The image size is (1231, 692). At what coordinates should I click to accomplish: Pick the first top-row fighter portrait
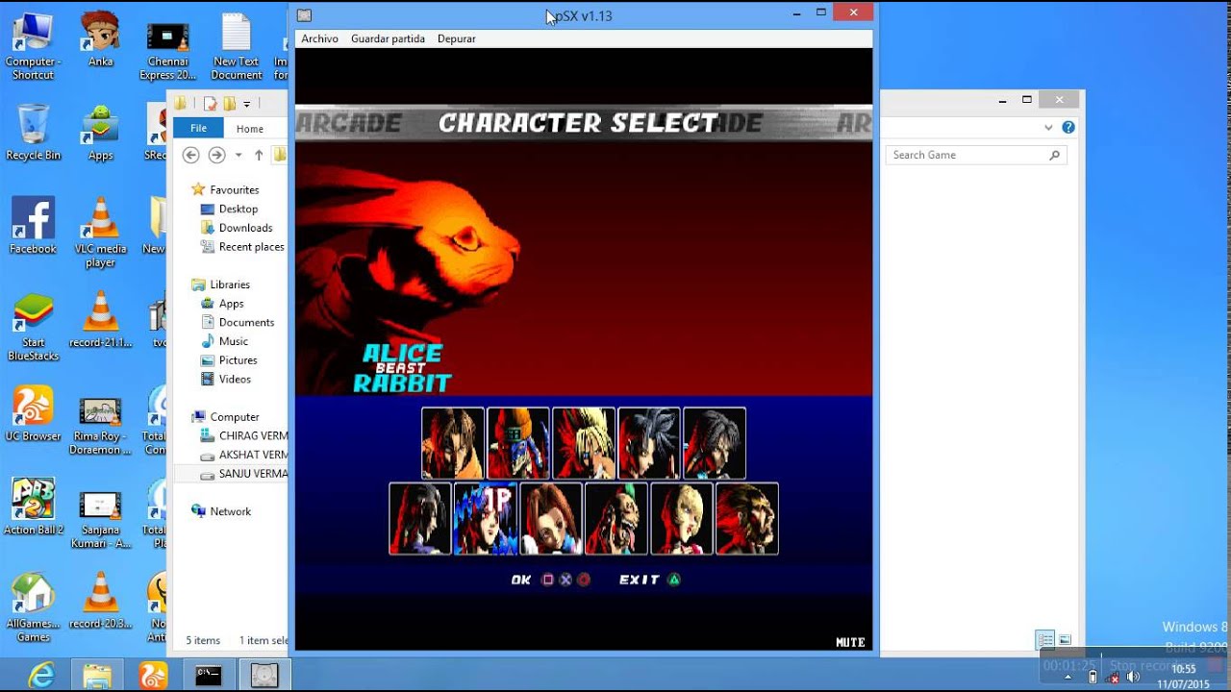coord(453,443)
